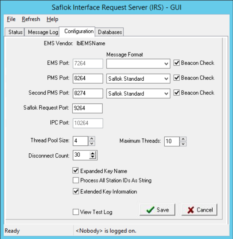Click the Second PMS Port field
The height and width of the screenshot is (239, 233).
(x=88, y=93)
